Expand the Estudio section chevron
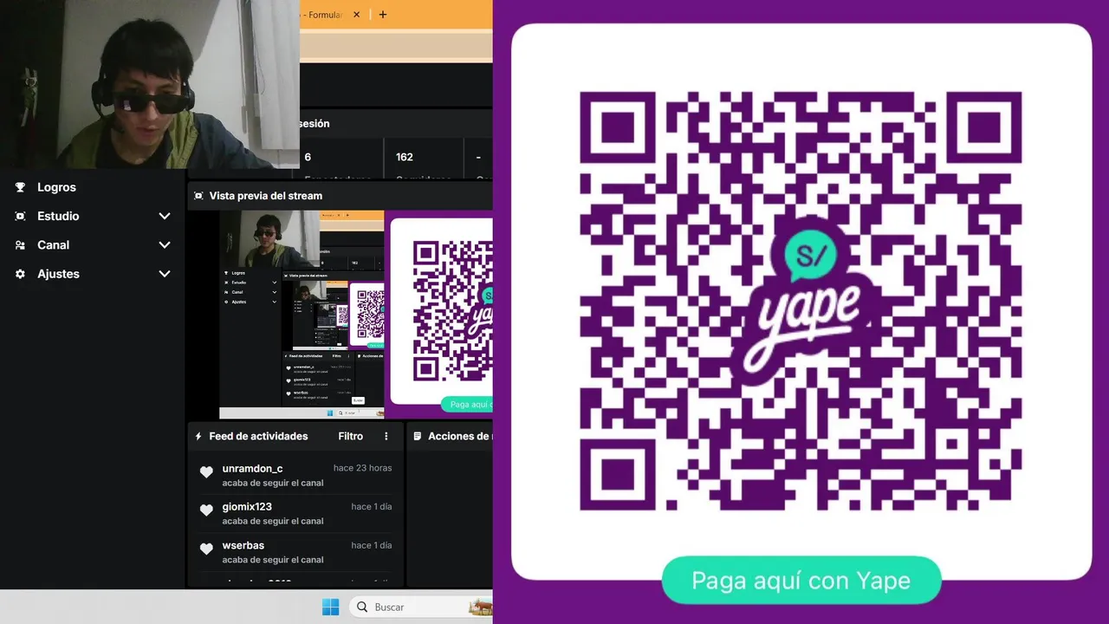1109x624 pixels. point(165,216)
